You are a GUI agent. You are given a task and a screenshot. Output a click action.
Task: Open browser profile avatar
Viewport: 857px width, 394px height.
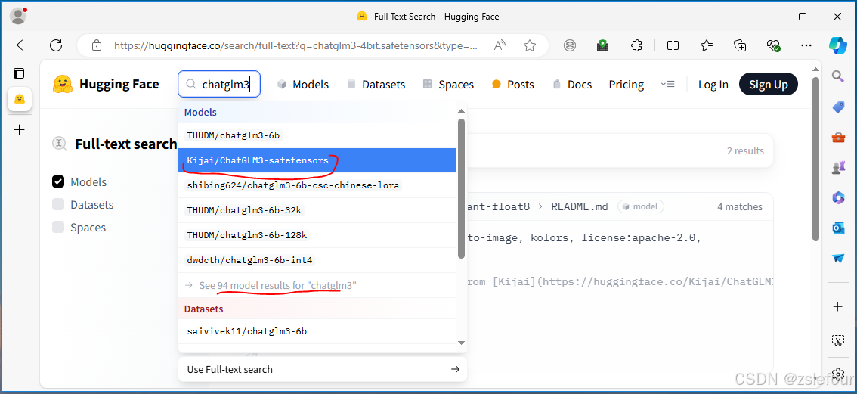(x=18, y=16)
